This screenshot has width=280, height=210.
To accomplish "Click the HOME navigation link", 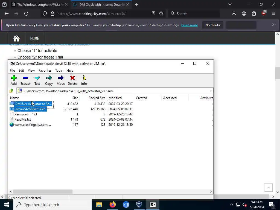I will [34, 38].
